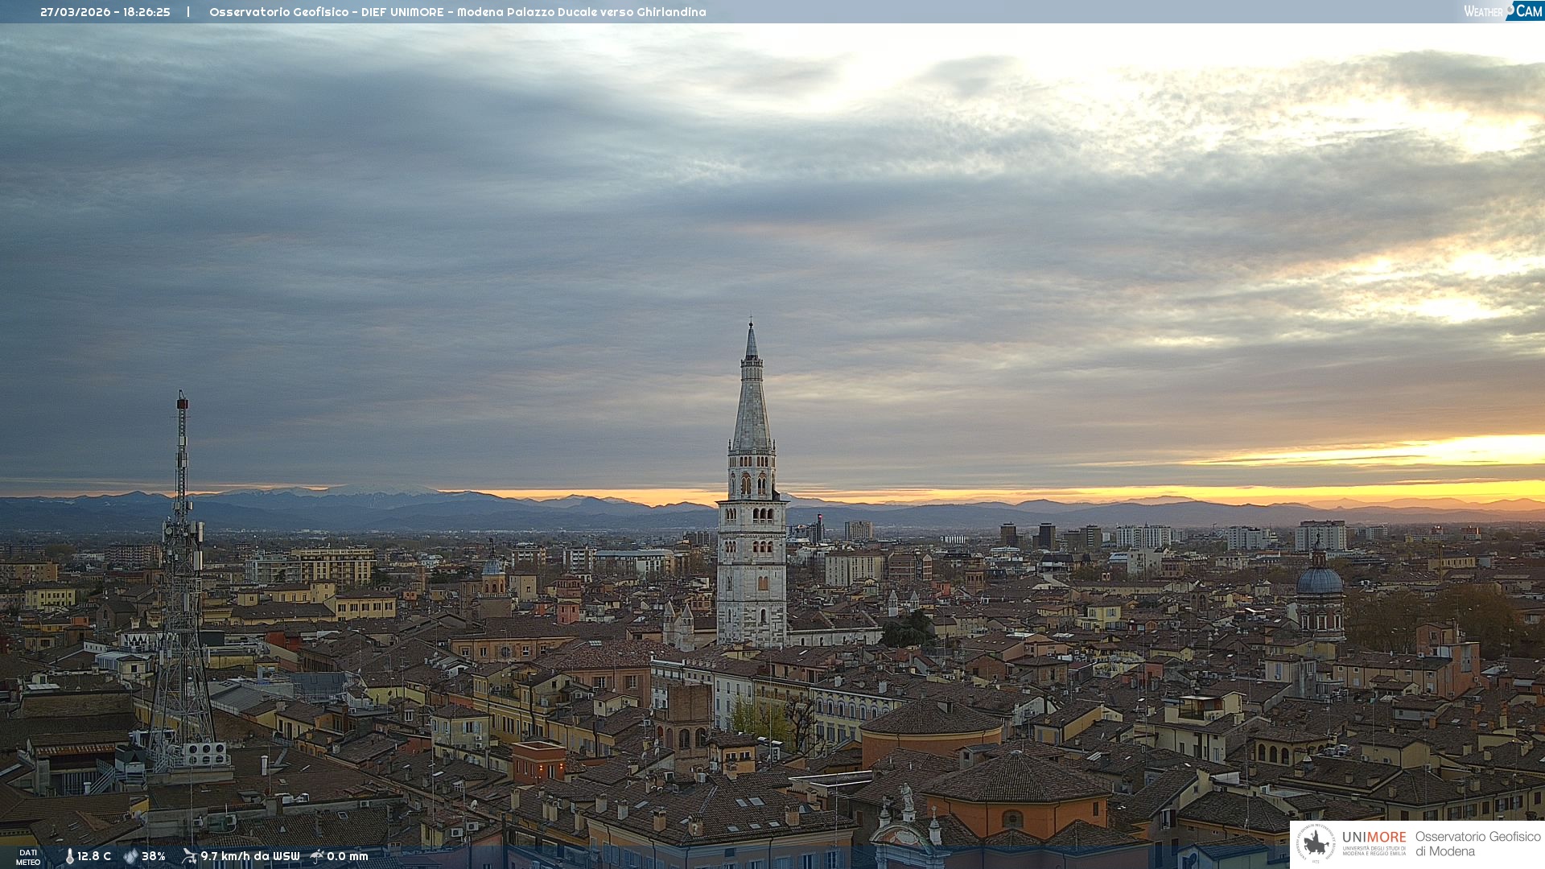Click the vertical bar separator after timestamp

point(188,12)
